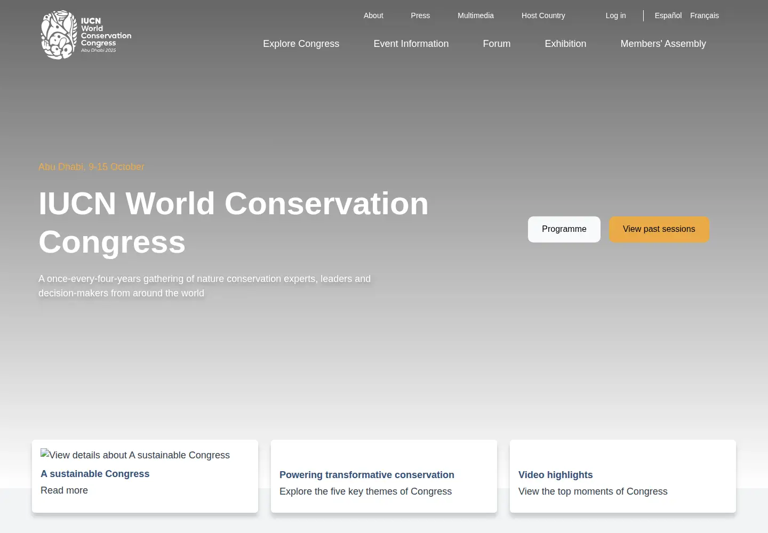Image resolution: width=768 pixels, height=533 pixels.
Task: Click the A sustainable Congress card image
Action: click(135, 455)
